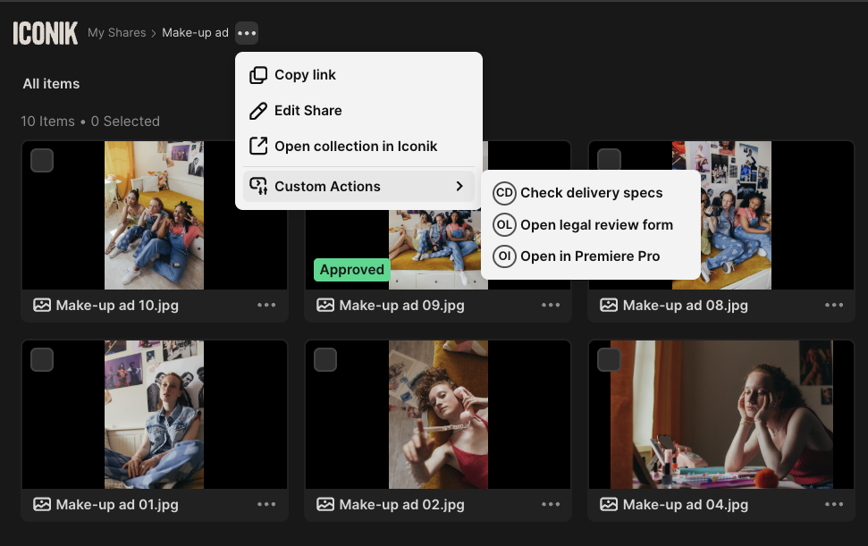The width and height of the screenshot is (868, 546).
Task: Open the My Shares breadcrumb link
Action: 116,32
